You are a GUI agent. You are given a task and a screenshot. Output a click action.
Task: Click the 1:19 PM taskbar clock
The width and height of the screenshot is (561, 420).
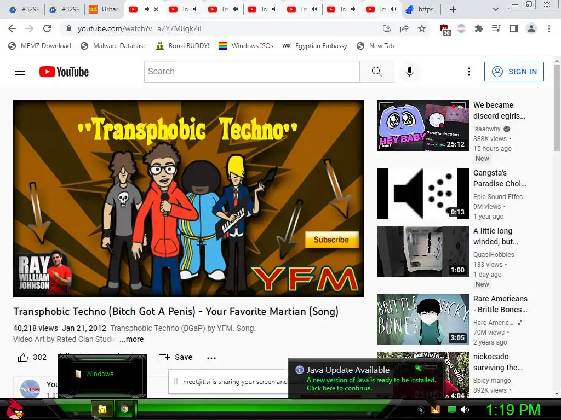point(513,410)
